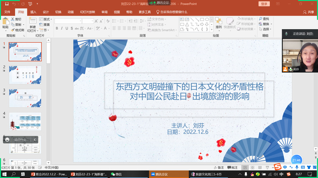Toggle Bold formatting button

[57, 28]
